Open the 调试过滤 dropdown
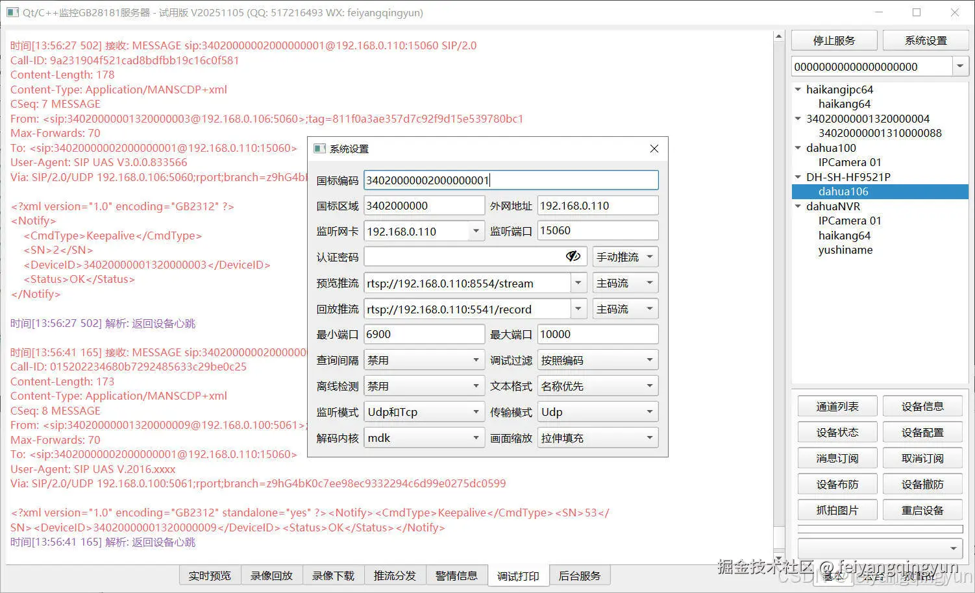This screenshot has width=975, height=593. 598,360
